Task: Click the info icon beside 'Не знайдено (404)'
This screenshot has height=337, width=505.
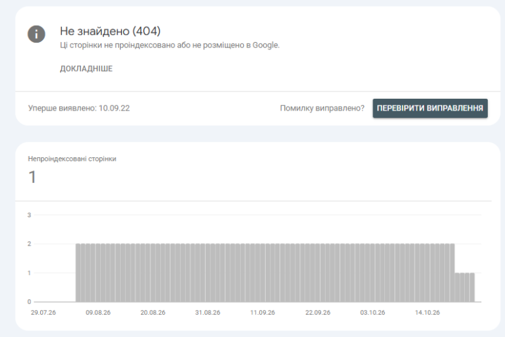Action: click(x=36, y=34)
